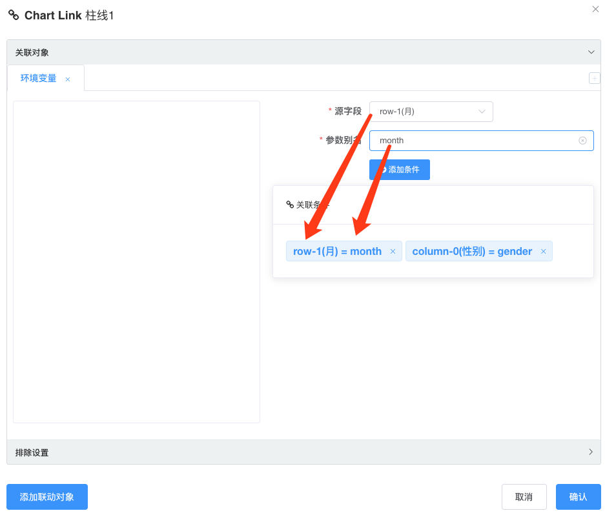The width and height of the screenshot is (605, 513).
Task: Confirm with the 确认 button
Action: 578,497
